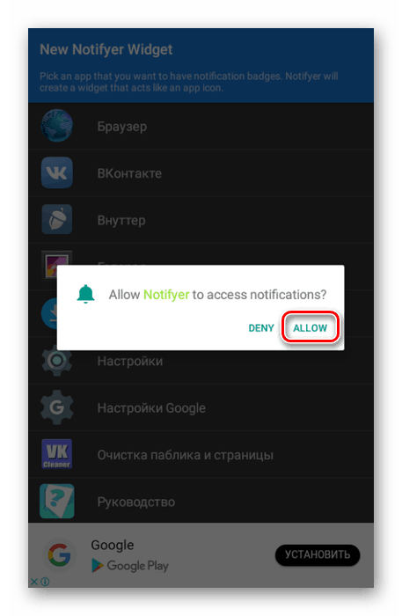Pick the Настройки Google G-gear icon
Image resolution: width=402 pixels, height=616 pixels.
click(x=57, y=407)
